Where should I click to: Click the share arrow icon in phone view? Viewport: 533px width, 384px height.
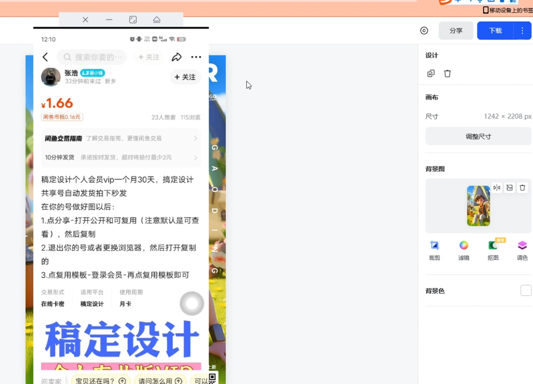point(177,57)
